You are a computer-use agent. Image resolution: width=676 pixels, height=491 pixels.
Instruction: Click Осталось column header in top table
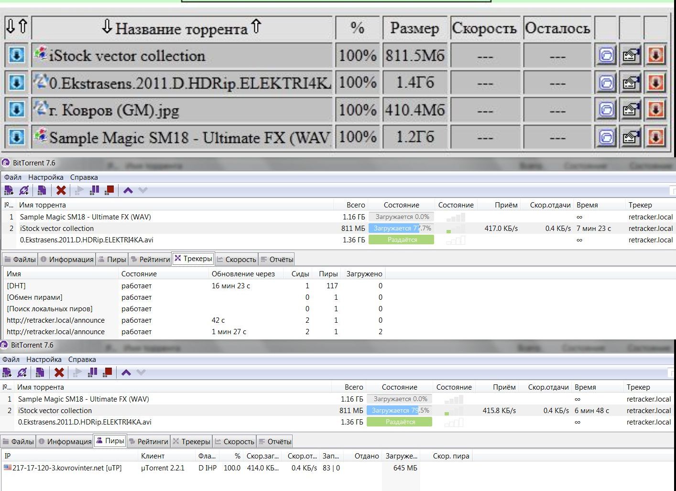557,28
